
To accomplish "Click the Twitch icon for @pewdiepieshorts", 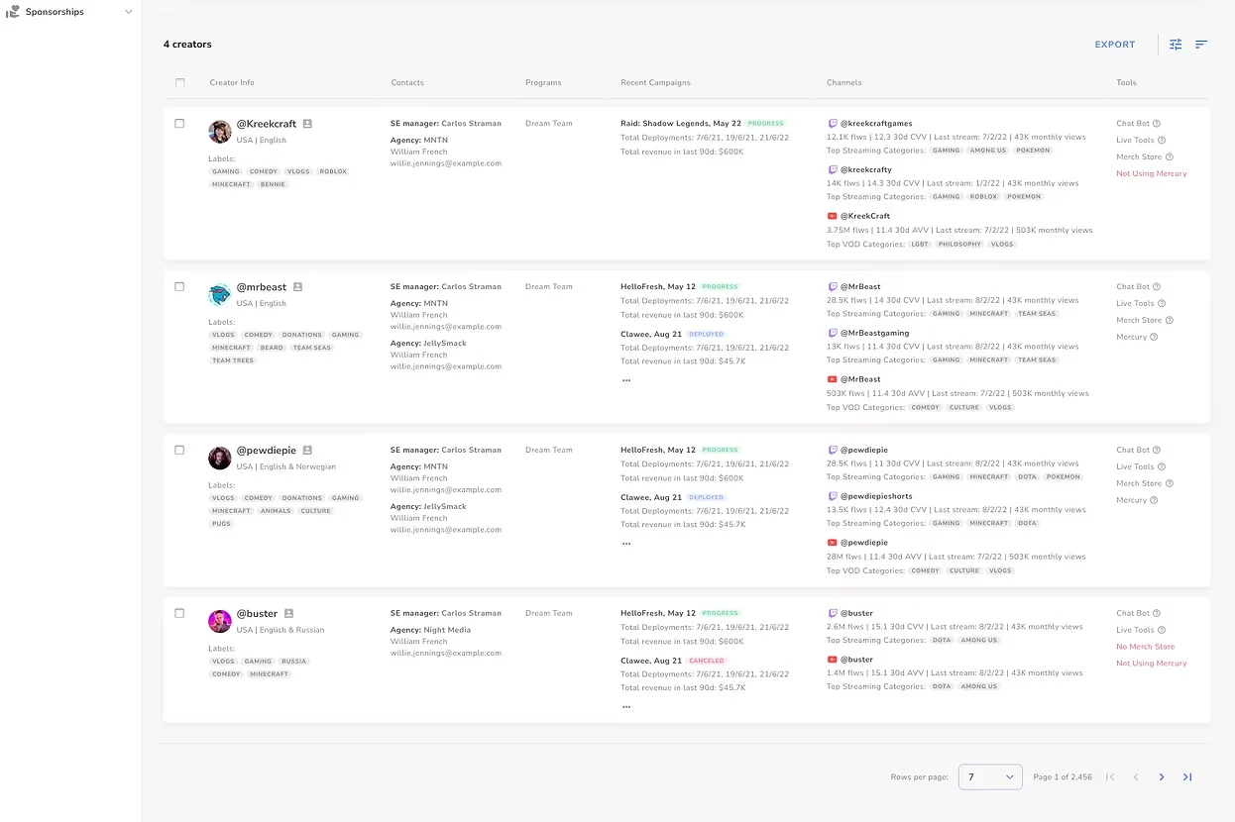I will click(833, 496).
